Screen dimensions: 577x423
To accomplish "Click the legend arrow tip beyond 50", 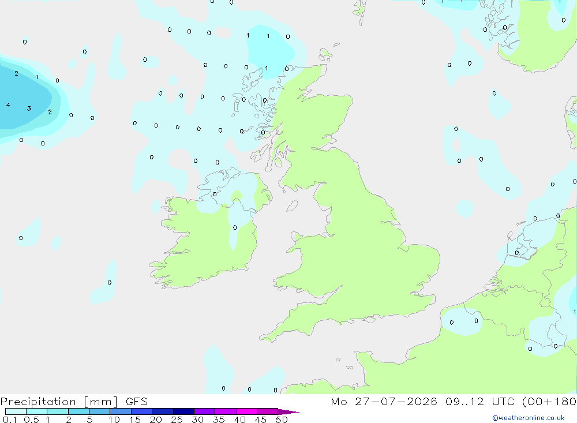I will 289,412.
